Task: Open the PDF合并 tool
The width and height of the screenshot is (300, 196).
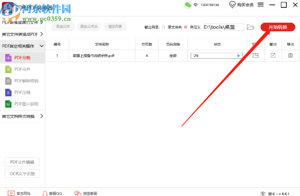Action: [22, 69]
